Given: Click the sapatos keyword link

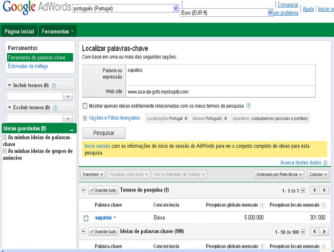Looking at the screenshot, I should pyautogui.click(x=103, y=218).
